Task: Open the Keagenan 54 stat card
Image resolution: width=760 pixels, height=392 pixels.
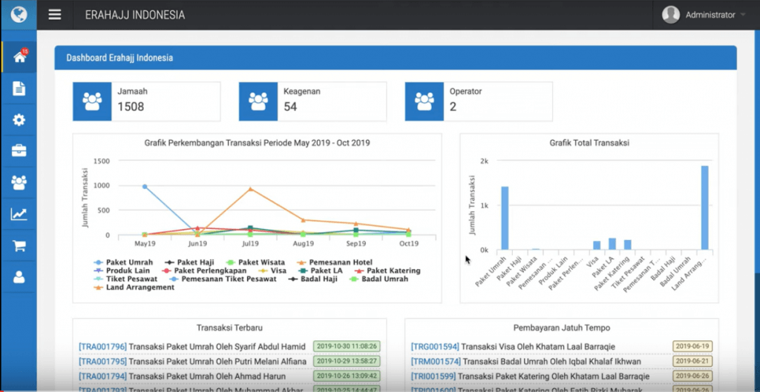Action: (x=312, y=102)
